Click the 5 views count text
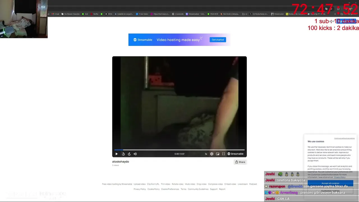This screenshot has height=202, width=359. pyautogui.click(x=116, y=165)
